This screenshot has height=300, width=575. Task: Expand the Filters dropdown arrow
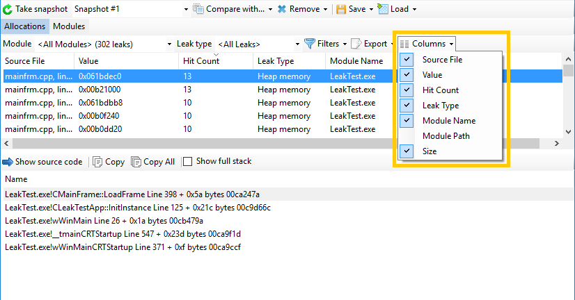tap(345, 44)
